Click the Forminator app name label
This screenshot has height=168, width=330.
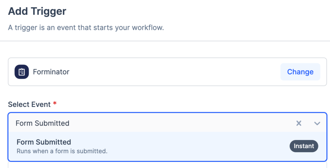click(x=51, y=72)
